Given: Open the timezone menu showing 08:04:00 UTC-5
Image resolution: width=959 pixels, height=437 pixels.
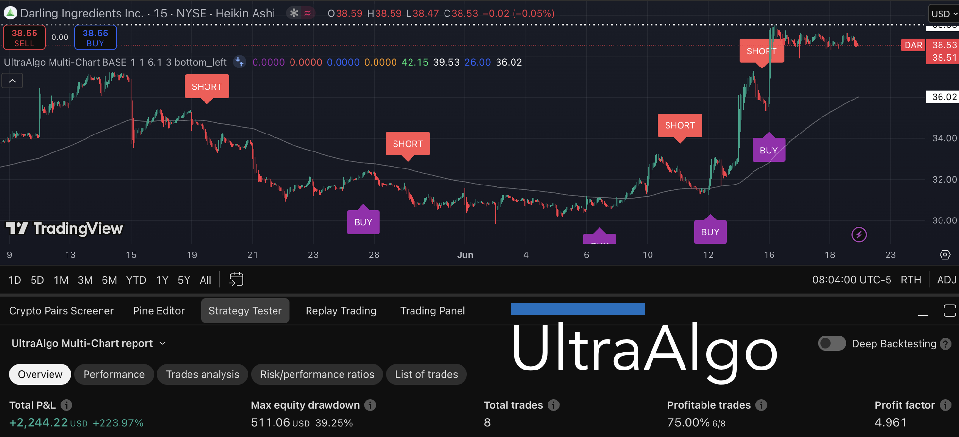Looking at the screenshot, I should pyautogui.click(x=852, y=280).
